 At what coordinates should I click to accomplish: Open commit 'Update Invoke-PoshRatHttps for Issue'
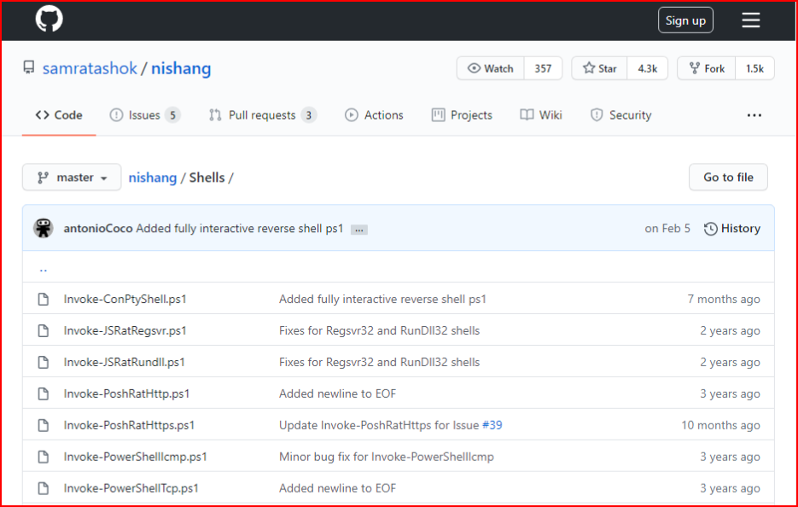(x=379, y=425)
